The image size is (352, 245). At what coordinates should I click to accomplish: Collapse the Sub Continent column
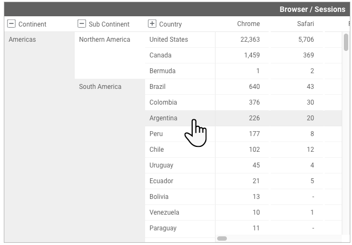(82, 24)
